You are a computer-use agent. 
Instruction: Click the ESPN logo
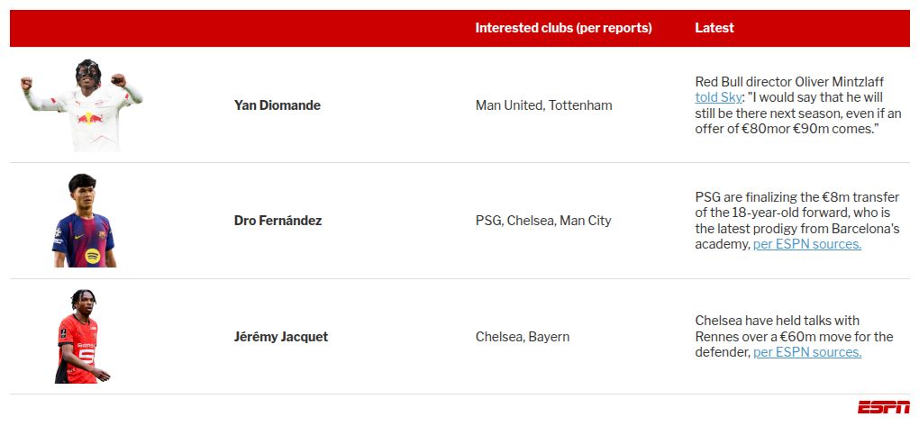[x=883, y=407]
